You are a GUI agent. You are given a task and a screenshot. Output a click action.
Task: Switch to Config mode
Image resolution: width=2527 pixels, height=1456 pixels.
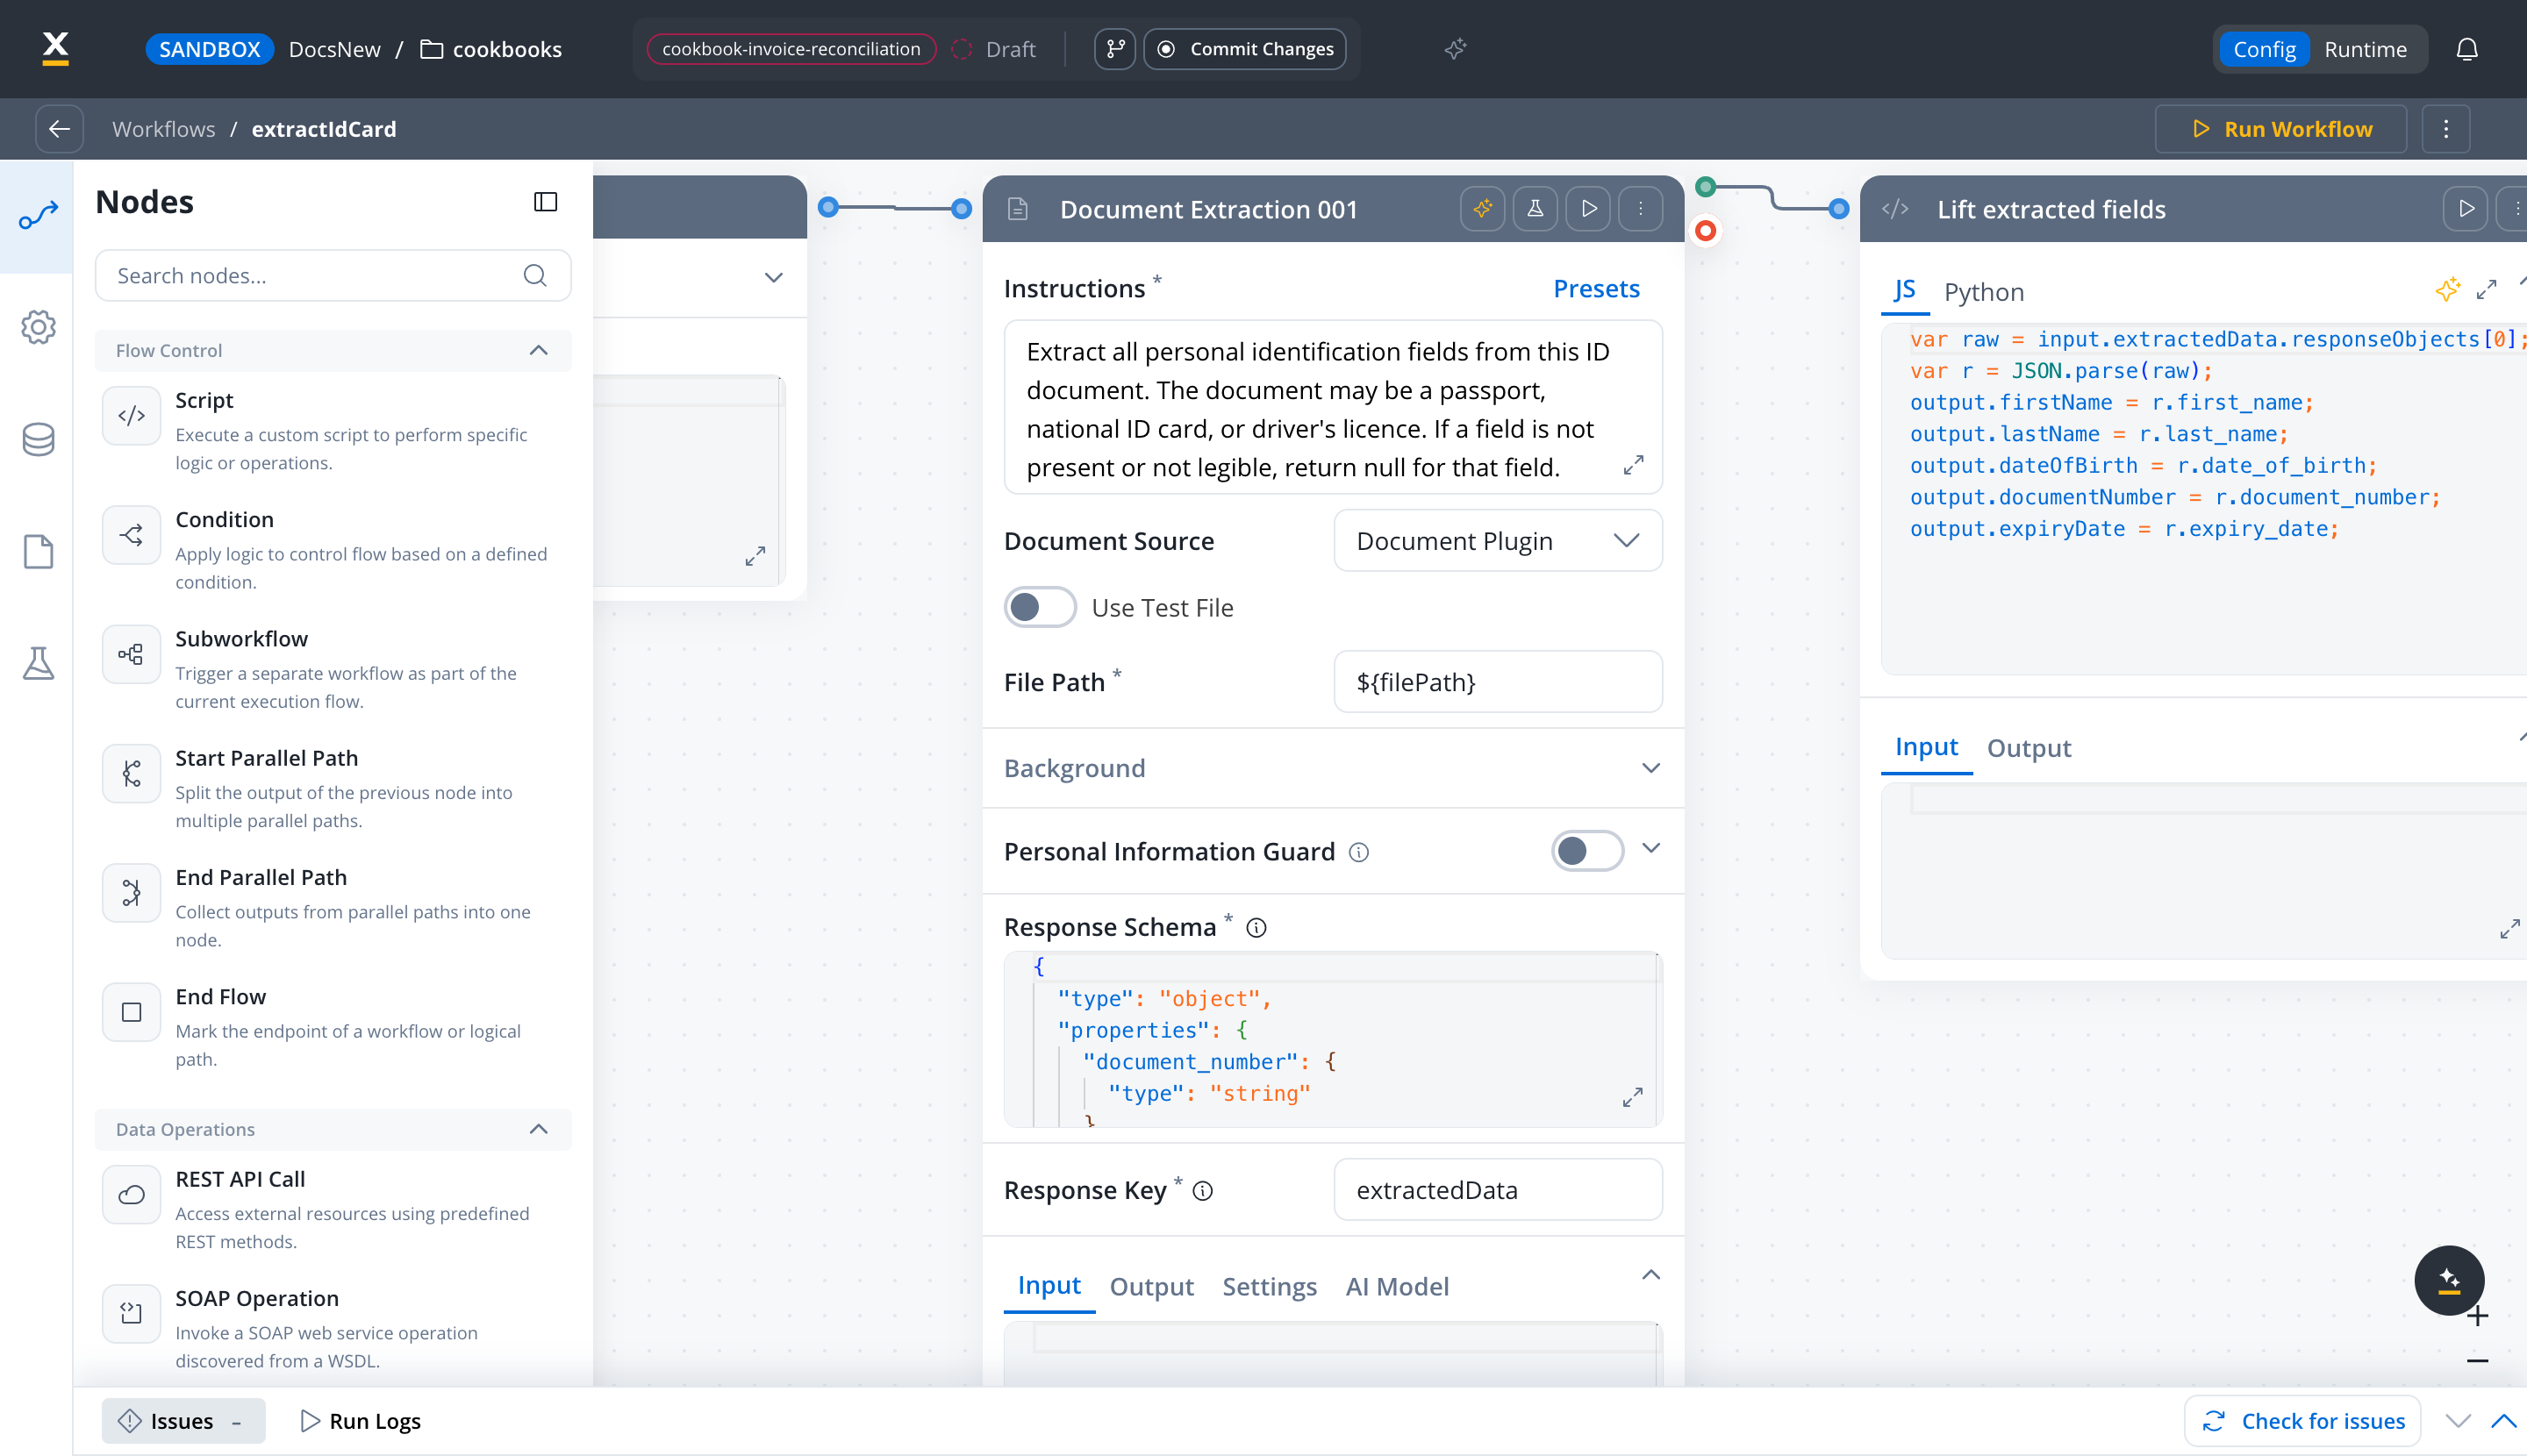2264,49
